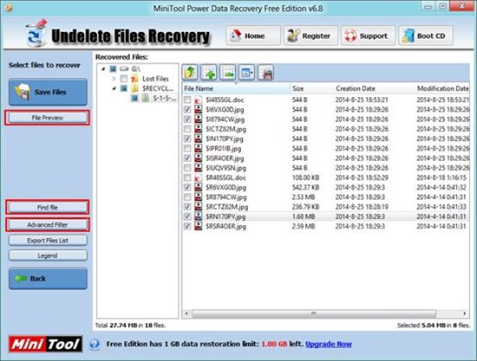Check the Lost Files checkbox in tree
Image resolution: width=477 pixels, height=361 pixels.
pos(124,79)
